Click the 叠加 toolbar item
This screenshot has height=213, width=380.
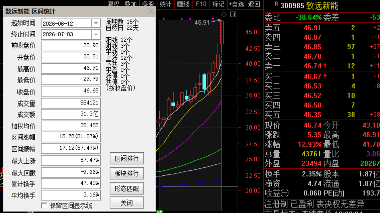coord(131,4)
